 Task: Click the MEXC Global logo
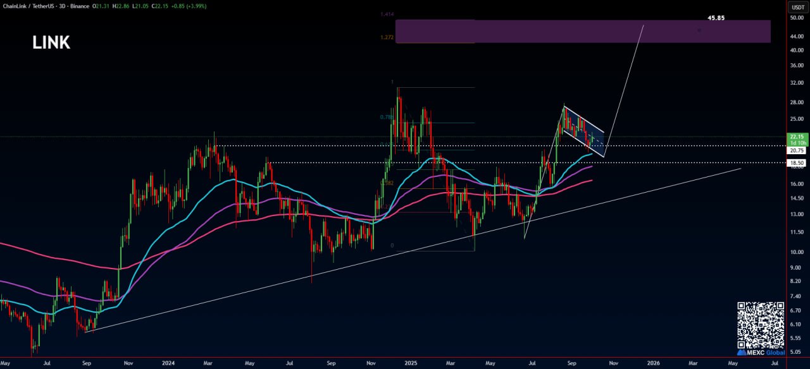761,352
